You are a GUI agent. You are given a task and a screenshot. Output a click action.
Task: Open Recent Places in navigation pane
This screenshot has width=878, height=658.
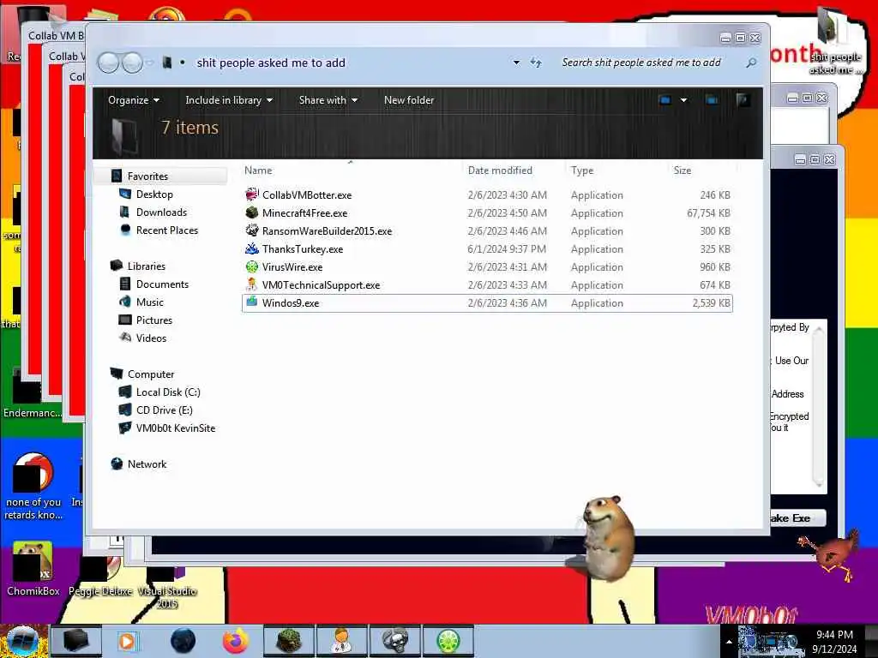167,230
